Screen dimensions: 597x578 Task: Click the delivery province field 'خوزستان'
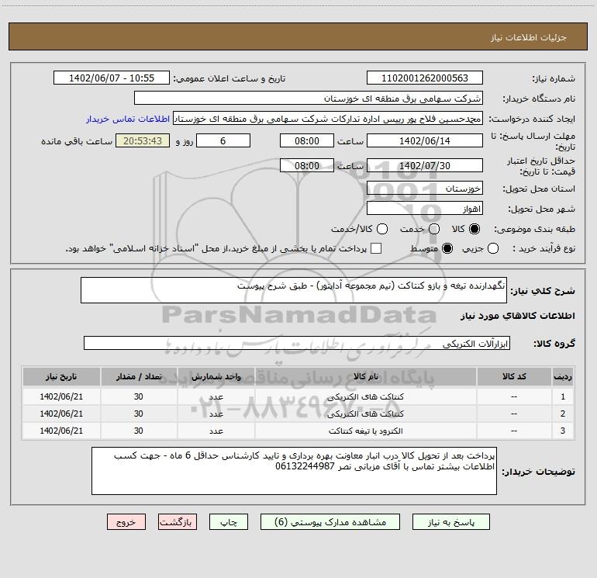[x=424, y=189]
